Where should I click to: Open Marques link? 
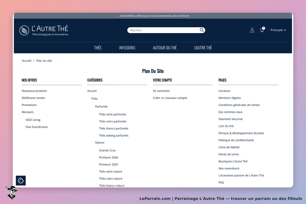28,112
